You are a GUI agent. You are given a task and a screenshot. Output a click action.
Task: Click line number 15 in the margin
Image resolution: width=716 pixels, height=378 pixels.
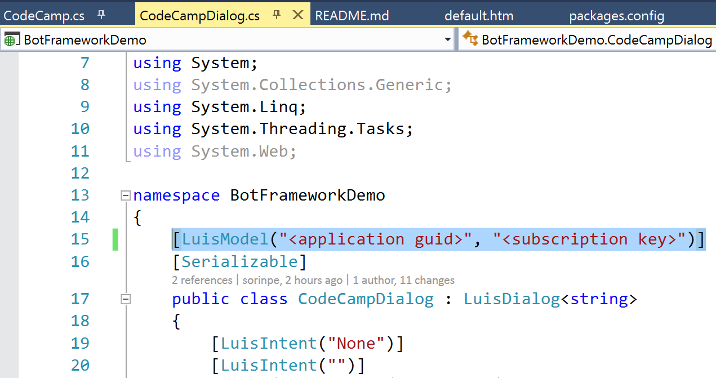click(x=80, y=239)
